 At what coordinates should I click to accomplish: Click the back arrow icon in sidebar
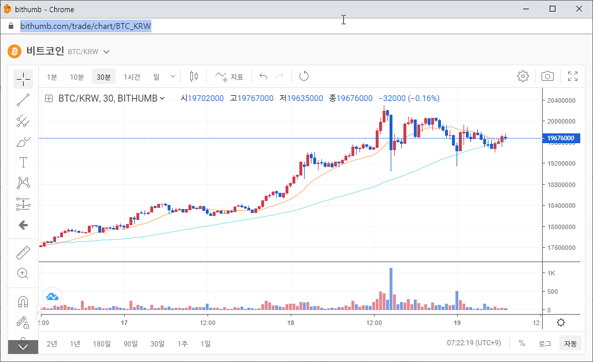(x=23, y=225)
